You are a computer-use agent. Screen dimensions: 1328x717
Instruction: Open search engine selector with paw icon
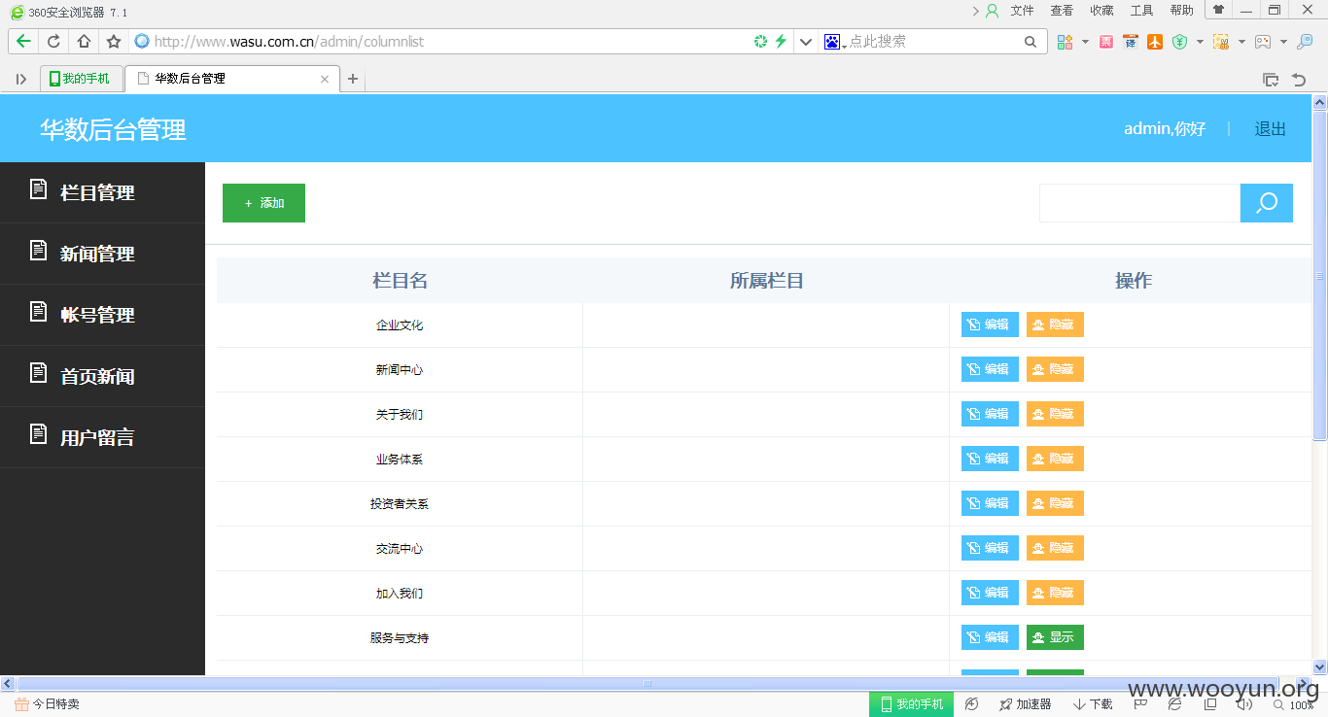835,42
